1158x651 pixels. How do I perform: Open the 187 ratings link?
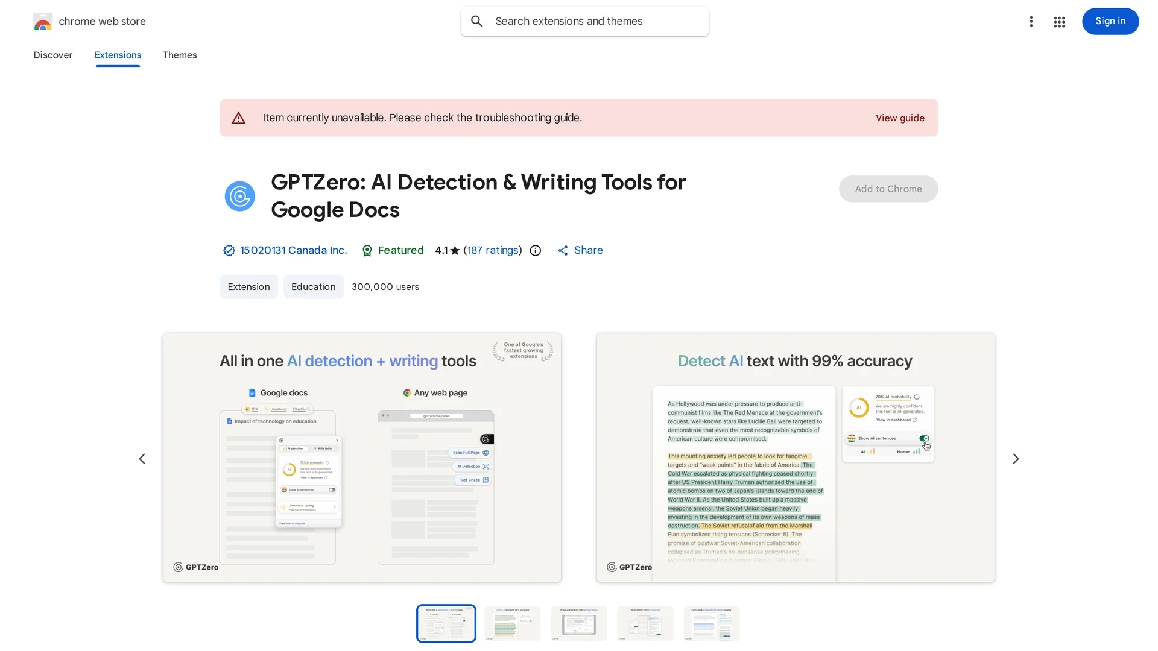tap(493, 251)
